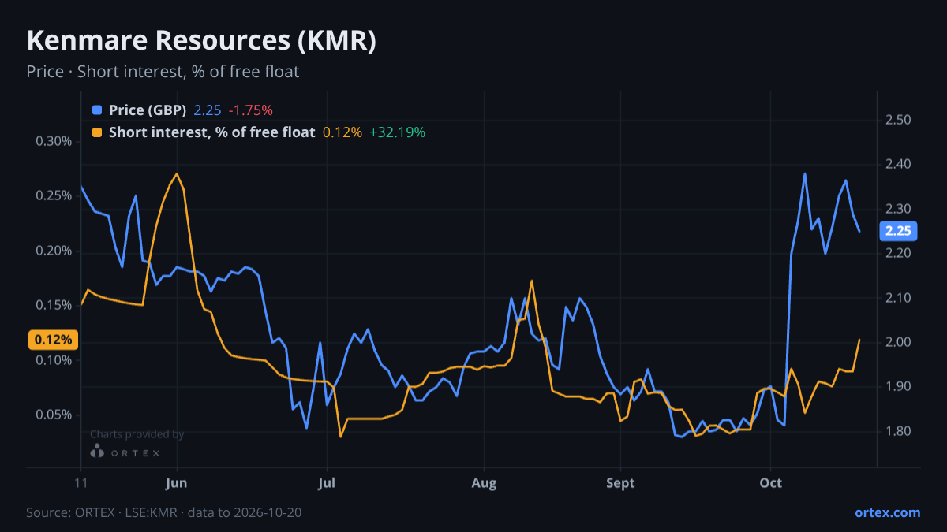
Task: Click the Source: ORTEX data footer text
Action: tap(164, 512)
